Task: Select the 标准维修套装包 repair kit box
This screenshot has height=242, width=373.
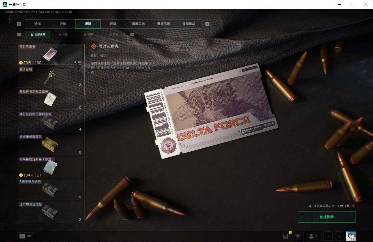Action: (50, 144)
